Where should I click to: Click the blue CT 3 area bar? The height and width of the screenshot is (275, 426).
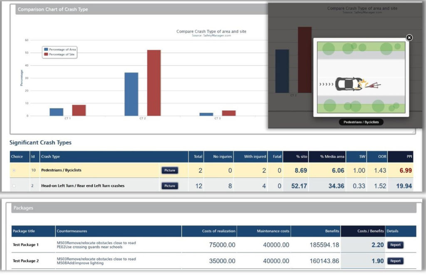[206, 114]
